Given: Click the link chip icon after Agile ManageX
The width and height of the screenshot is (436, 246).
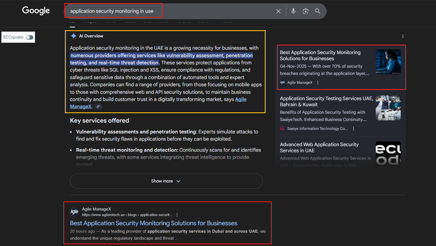Looking at the screenshot, I should coord(98,106).
